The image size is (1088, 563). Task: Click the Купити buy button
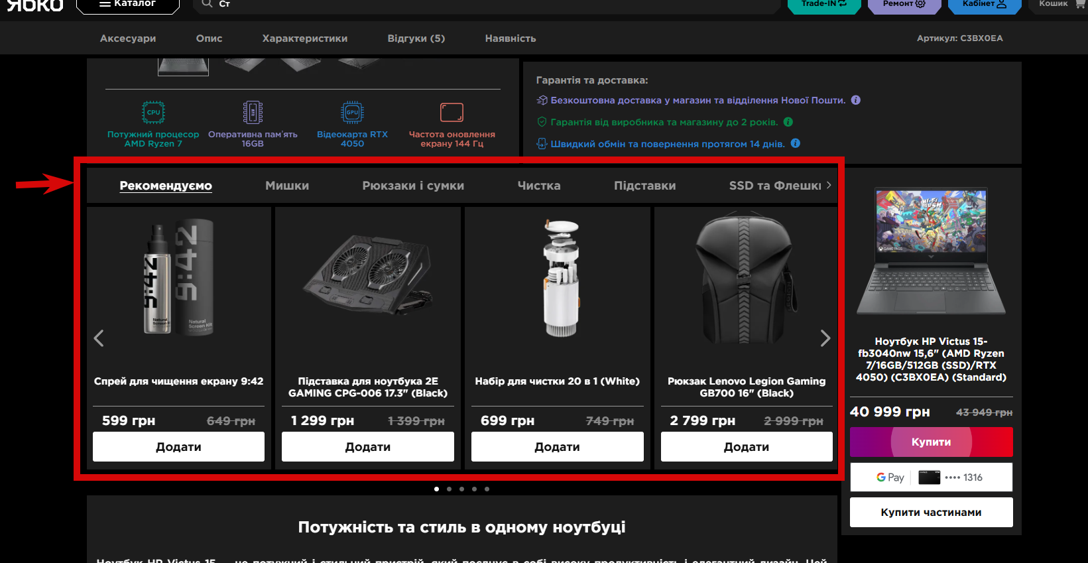932,442
